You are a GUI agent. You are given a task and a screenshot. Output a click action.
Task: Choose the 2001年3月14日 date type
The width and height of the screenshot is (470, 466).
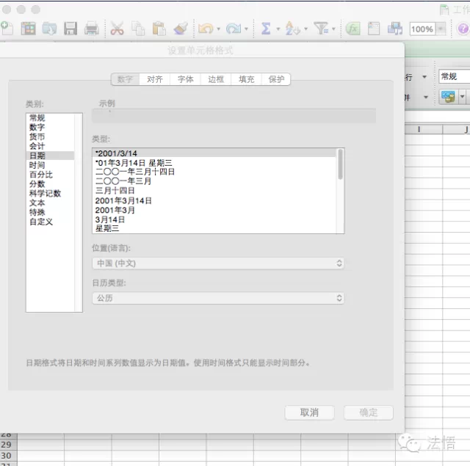(214, 200)
